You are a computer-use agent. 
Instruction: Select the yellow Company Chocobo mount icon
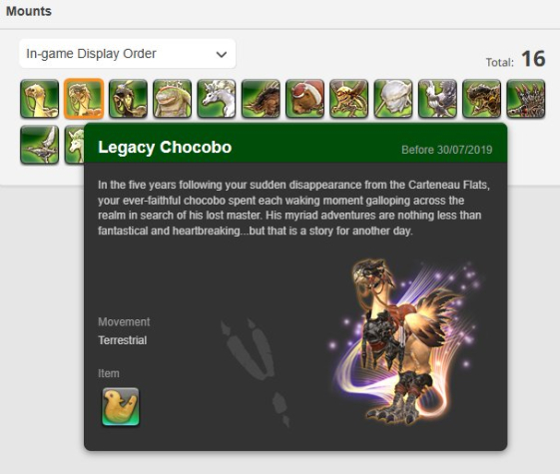[39, 99]
